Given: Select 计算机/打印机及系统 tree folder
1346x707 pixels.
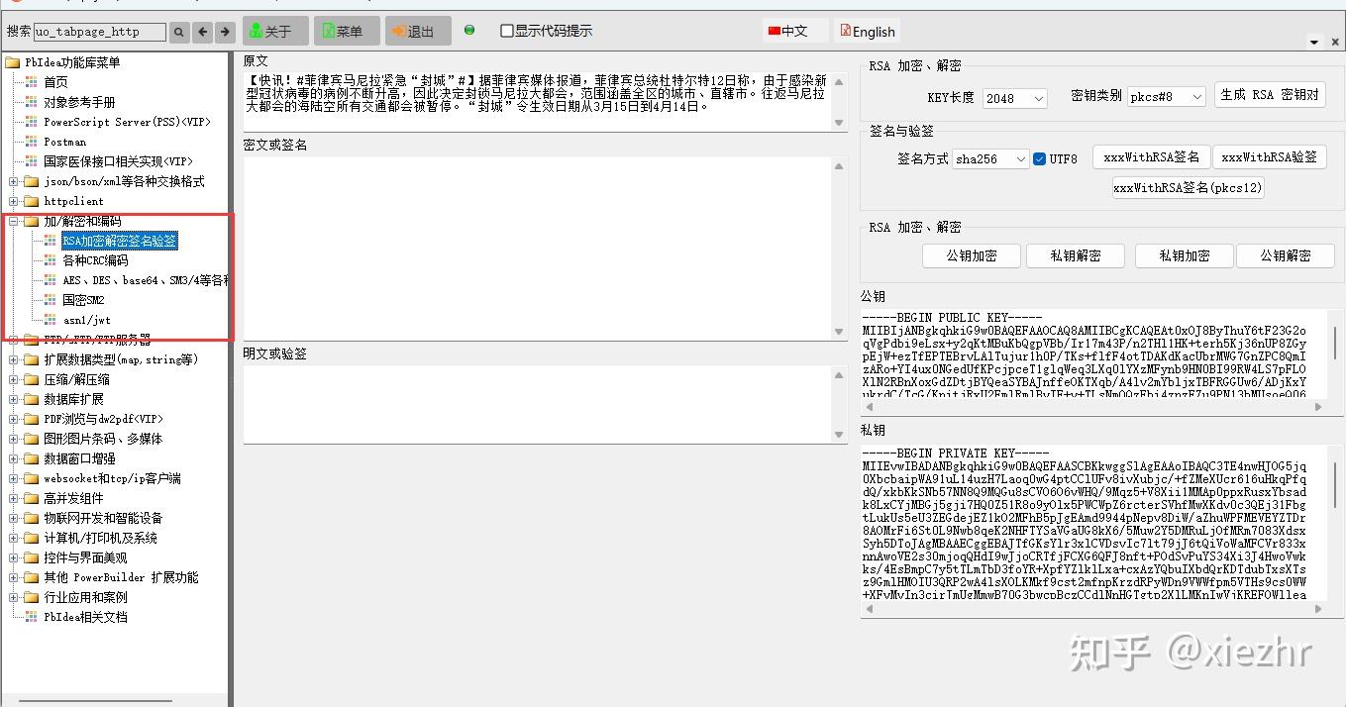Looking at the screenshot, I should [100, 538].
